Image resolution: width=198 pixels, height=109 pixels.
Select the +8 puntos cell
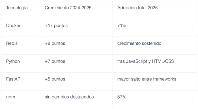55,44
